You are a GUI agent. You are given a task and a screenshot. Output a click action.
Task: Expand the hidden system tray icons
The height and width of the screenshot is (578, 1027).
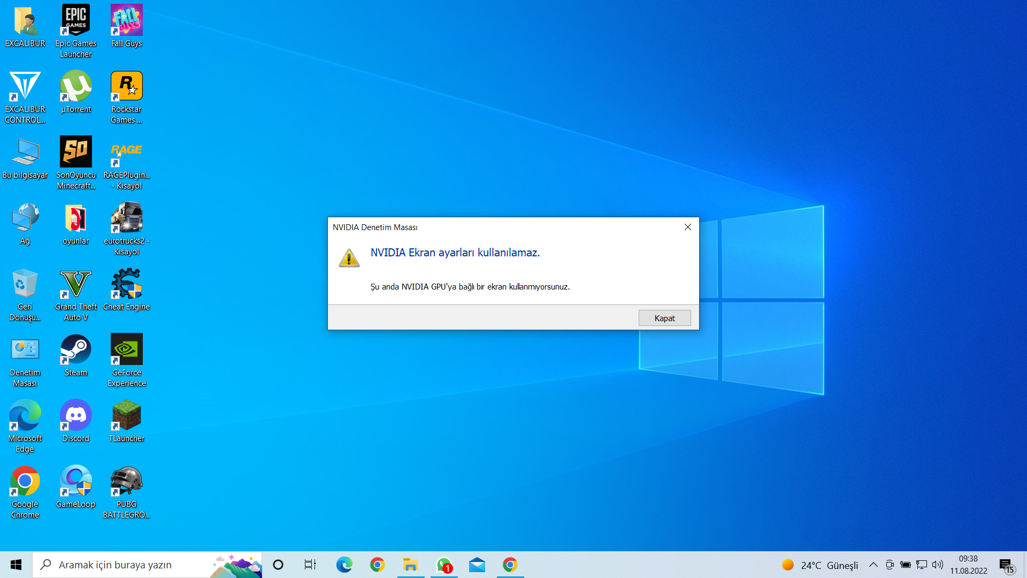[873, 565]
